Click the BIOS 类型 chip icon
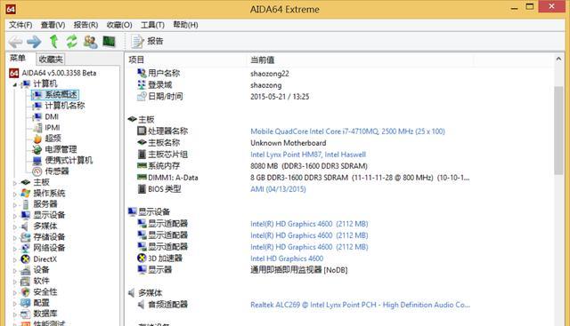 (142, 189)
